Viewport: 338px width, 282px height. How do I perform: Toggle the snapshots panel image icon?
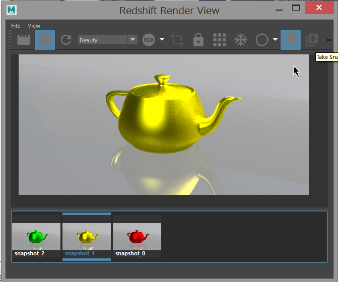point(291,40)
